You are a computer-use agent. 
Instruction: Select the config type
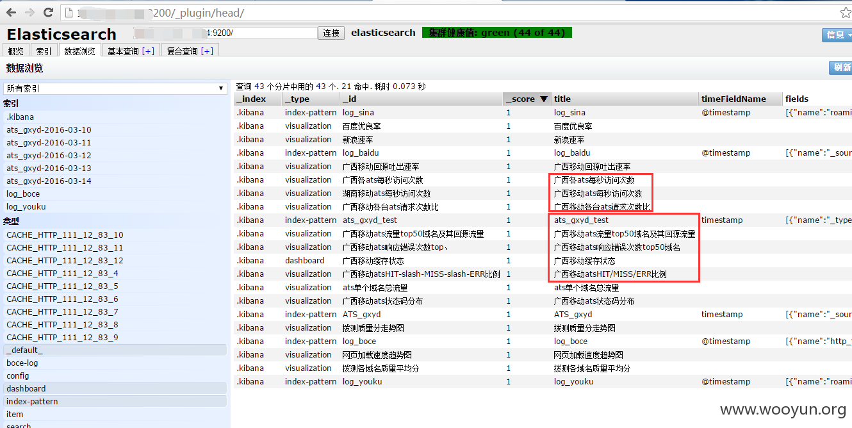115,376
